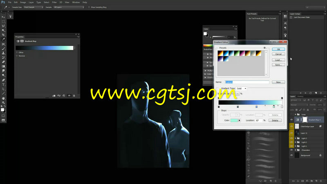The height and width of the screenshot is (184, 327).
Task: Toggle Quick Mask mode
Action: pyautogui.click(x=3, y=116)
